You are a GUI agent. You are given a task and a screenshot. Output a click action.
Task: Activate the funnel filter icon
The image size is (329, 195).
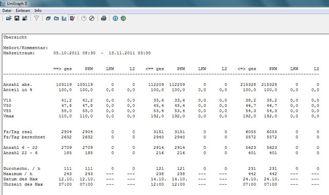pos(36,18)
